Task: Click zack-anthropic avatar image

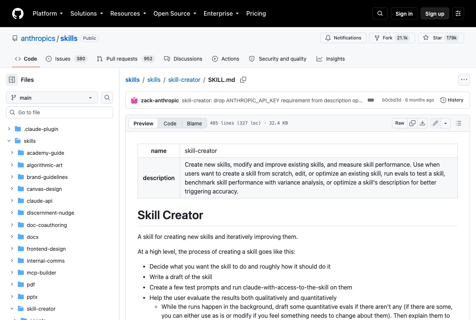Action: 134,100
